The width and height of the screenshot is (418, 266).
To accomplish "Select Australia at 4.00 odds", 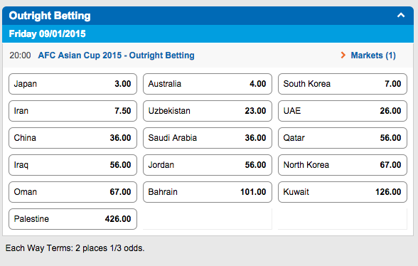I will pos(208,84).
